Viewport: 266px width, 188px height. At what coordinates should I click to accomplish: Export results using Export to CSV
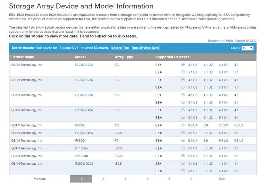coord(246,41)
